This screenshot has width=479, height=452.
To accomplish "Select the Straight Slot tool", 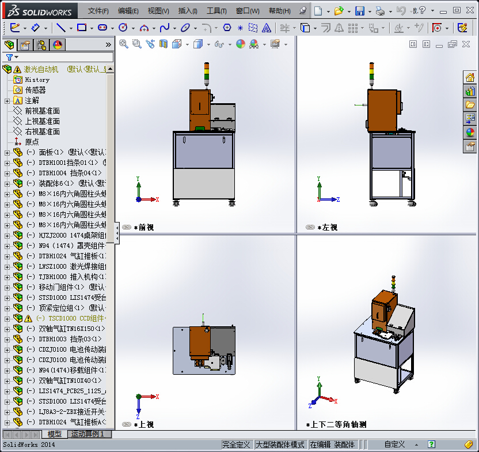I will click(102, 28).
